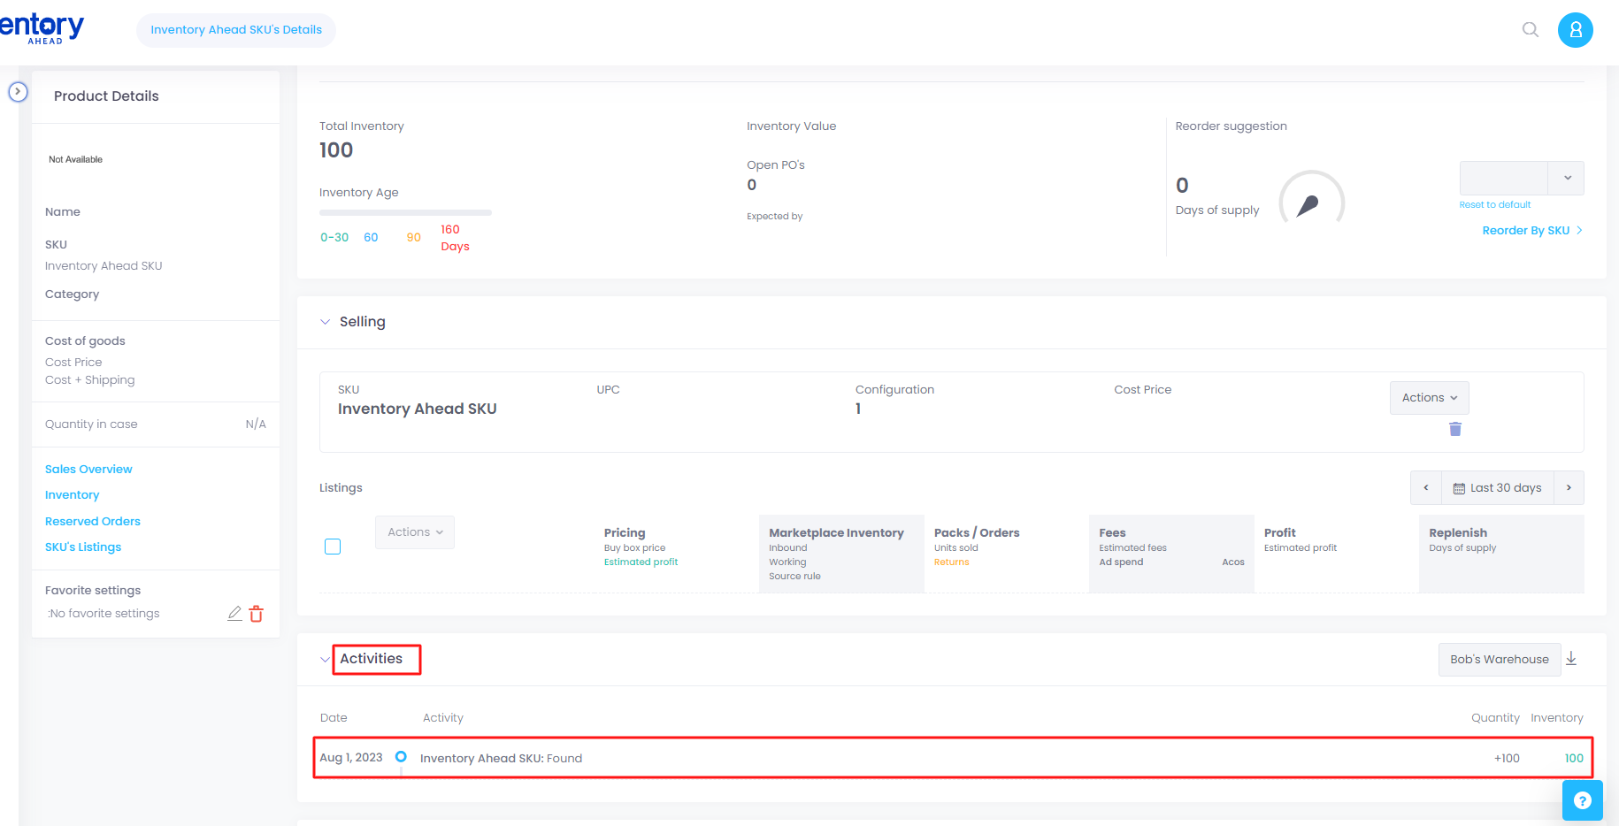Screen dimensions: 1619x826
Task: Download activities with the download icon
Action: tap(1571, 659)
